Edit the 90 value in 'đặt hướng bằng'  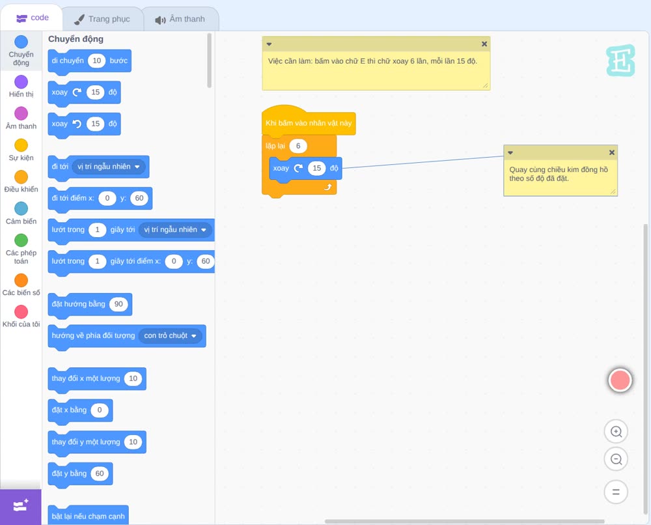coord(118,304)
